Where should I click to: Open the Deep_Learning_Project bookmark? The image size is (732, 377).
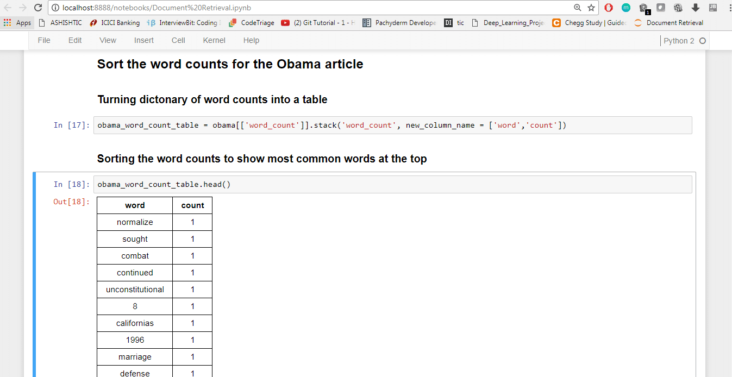click(509, 23)
